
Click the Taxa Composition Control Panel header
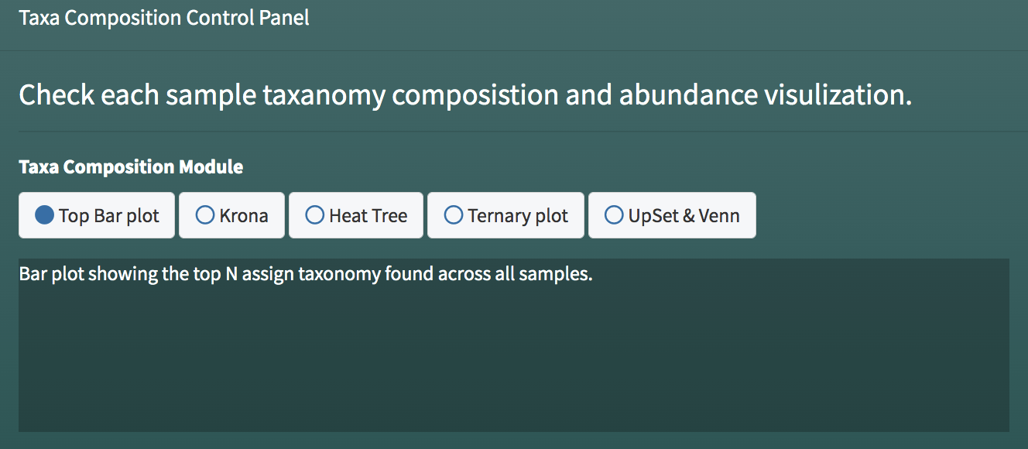164,18
